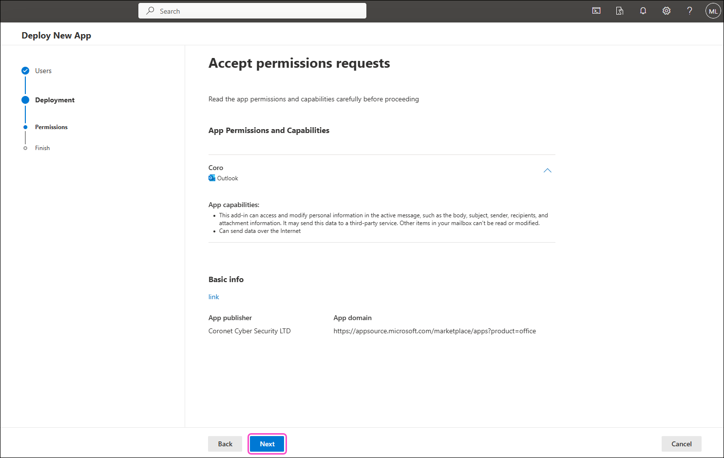Click the Outlook icon under Coro
The height and width of the screenshot is (458, 724).
(212, 178)
